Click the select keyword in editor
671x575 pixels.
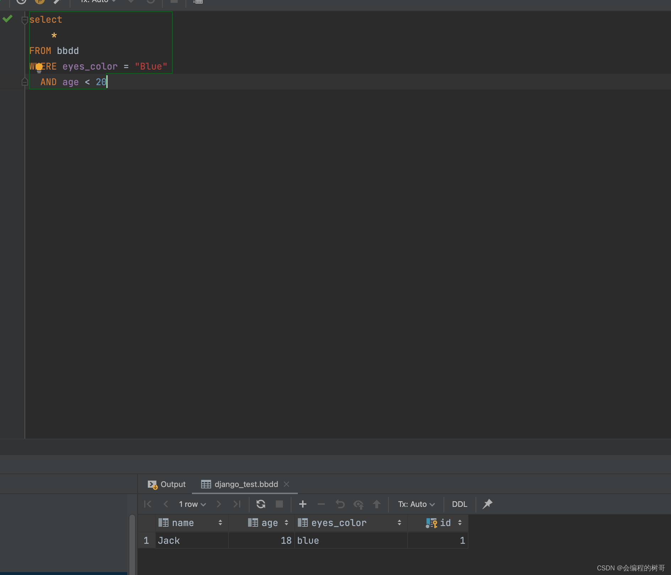(x=45, y=20)
